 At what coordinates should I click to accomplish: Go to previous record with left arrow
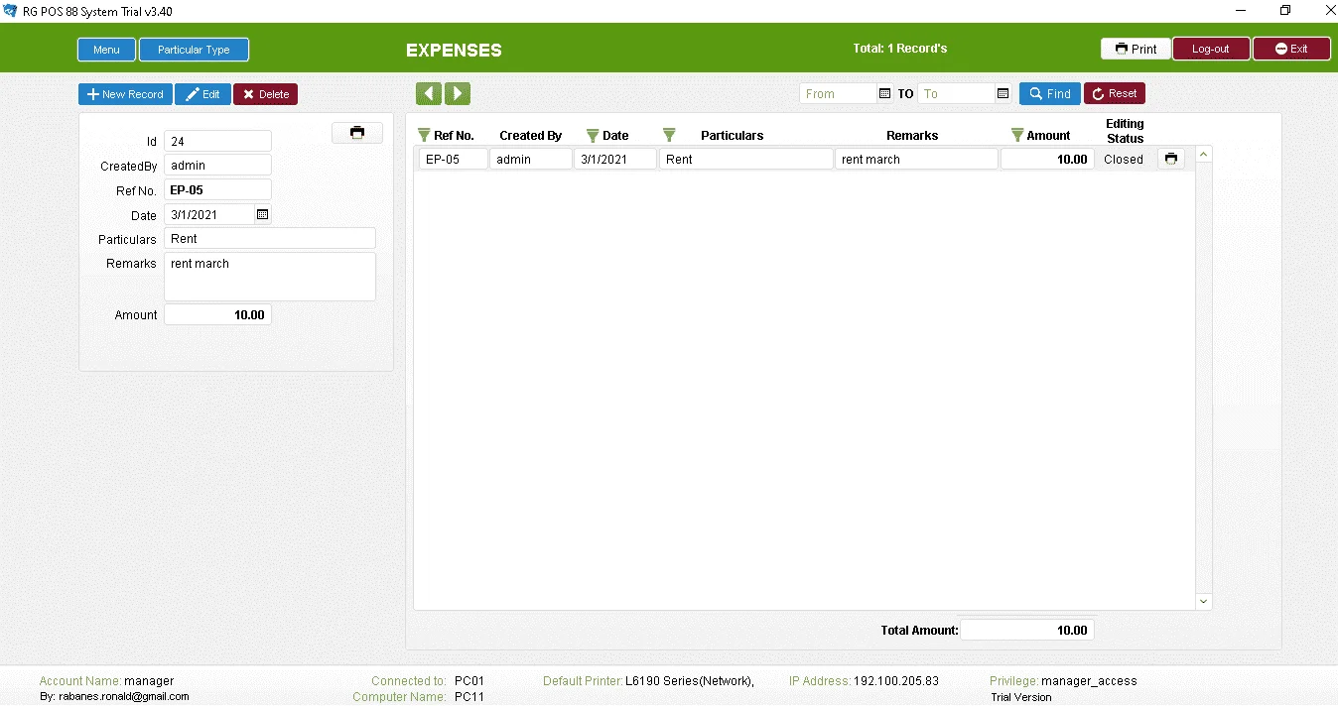(429, 94)
